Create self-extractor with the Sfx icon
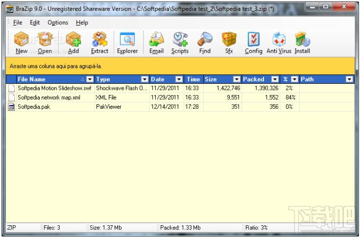Image resolution: width=360 pixels, height=237 pixels. (x=229, y=39)
